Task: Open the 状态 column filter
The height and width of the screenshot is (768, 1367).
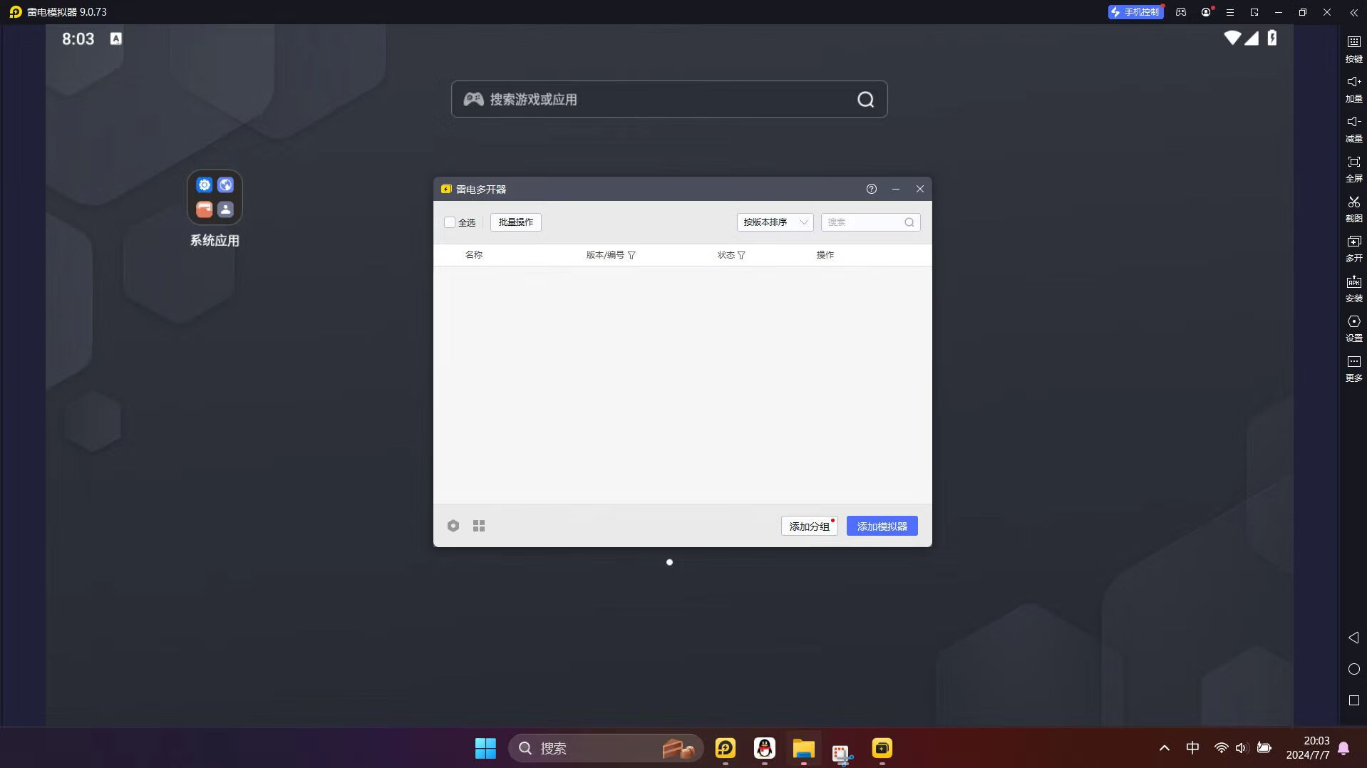Action: (x=741, y=255)
